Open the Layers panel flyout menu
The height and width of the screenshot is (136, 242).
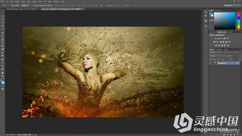[240, 50]
